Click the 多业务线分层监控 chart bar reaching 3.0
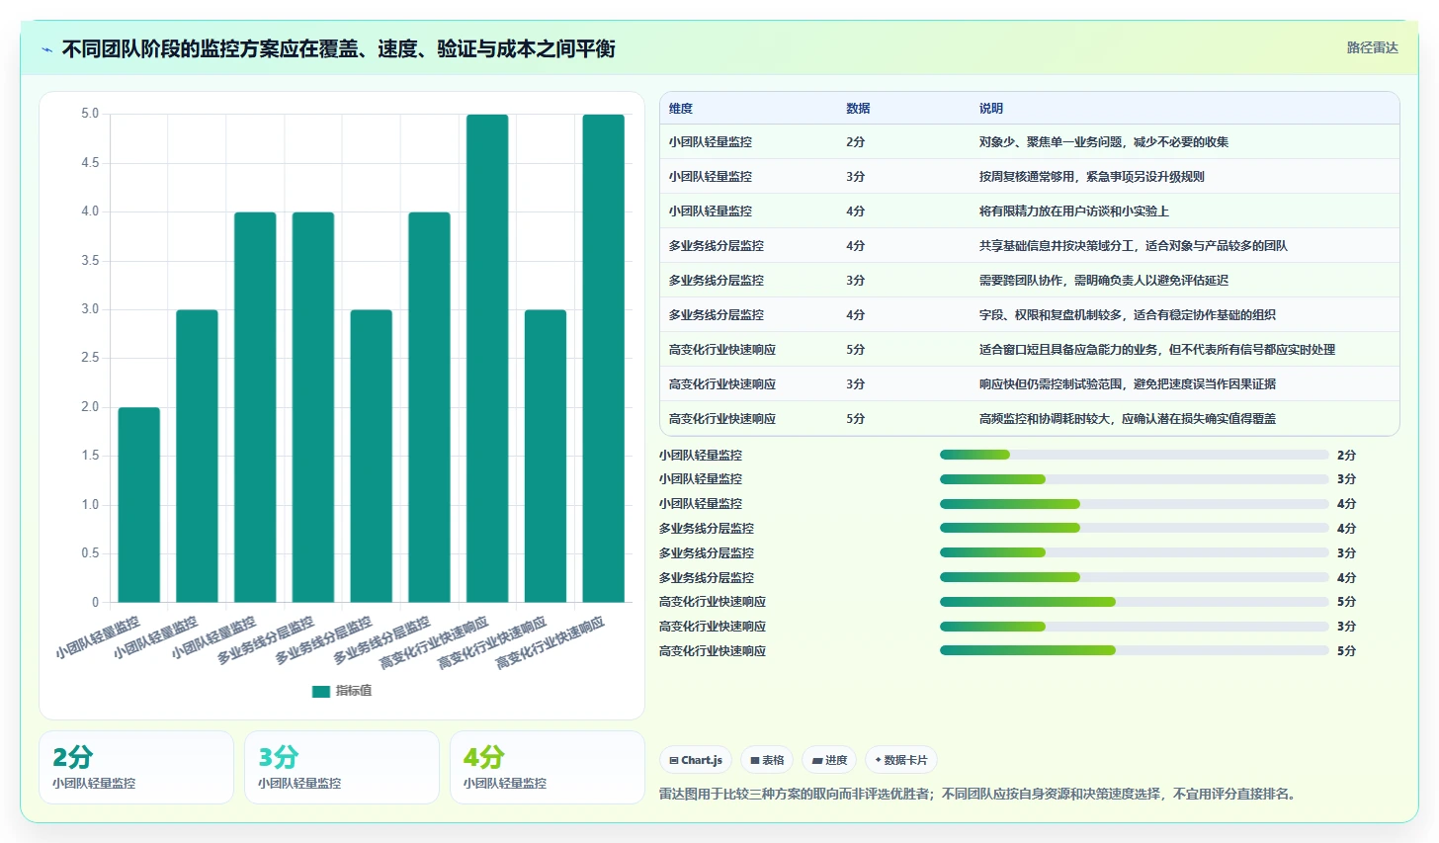1439x843 pixels. 371,456
